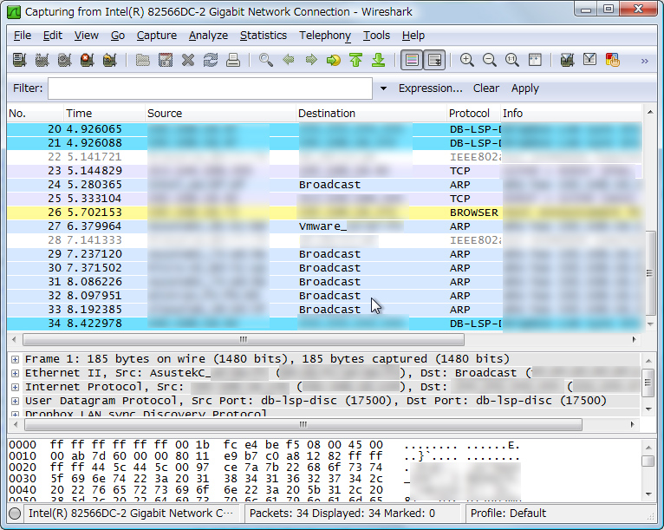Close this capture file X icon
Viewport: 664px width, 530px height.
187,60
